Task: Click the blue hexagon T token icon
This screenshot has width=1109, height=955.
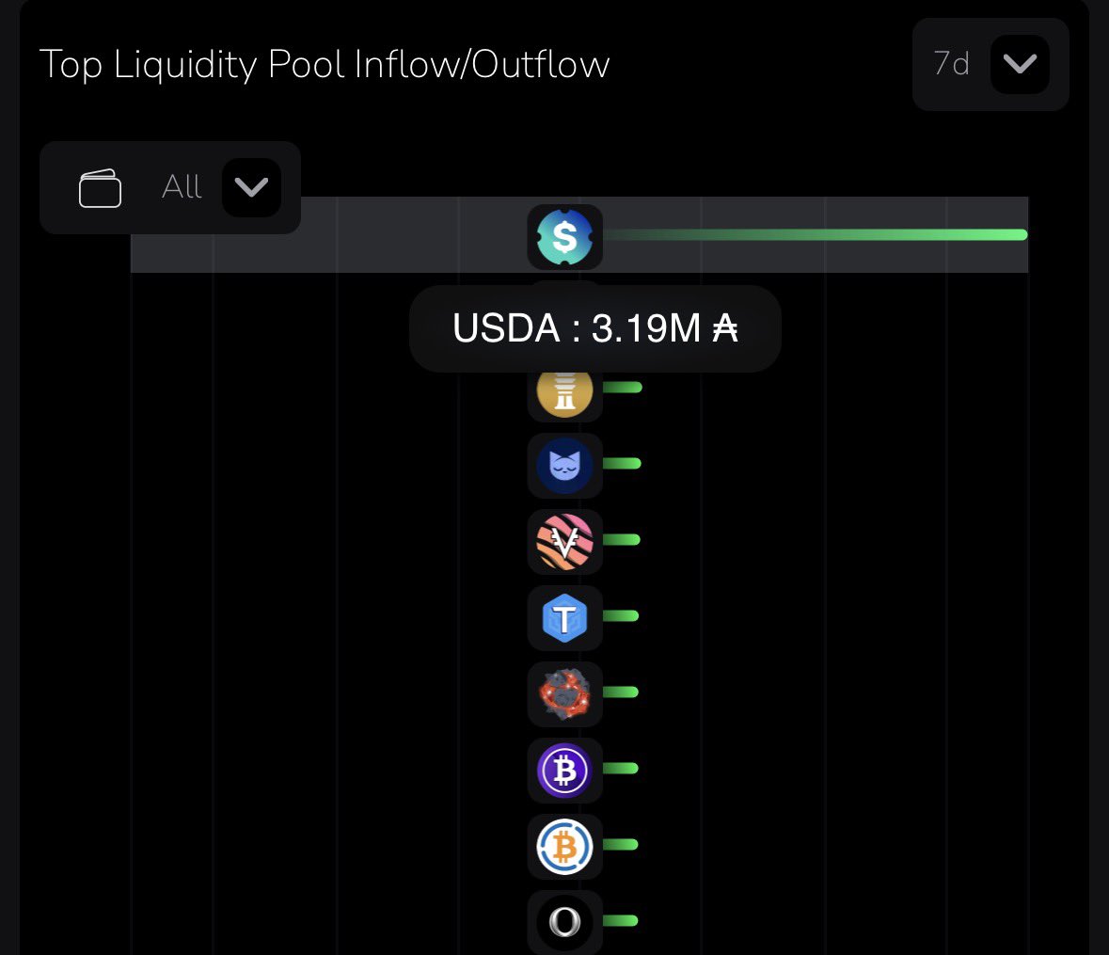Action: (564, 618)
